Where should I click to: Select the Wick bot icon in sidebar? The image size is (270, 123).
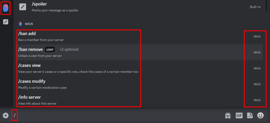6,8
